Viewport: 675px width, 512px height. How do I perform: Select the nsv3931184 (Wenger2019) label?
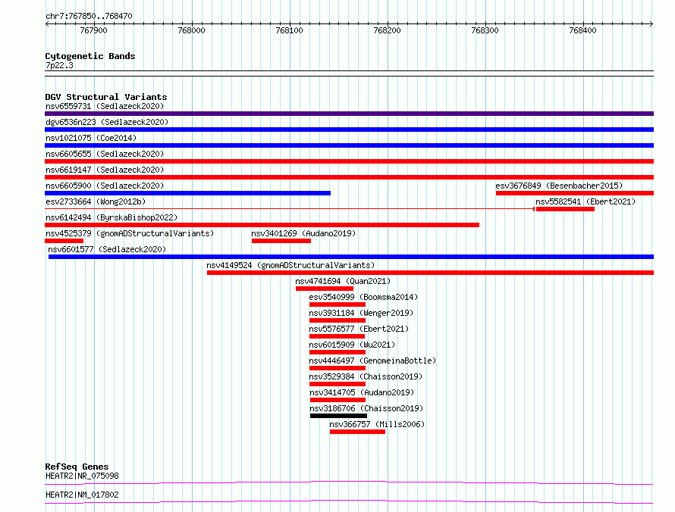pos(361,313)
